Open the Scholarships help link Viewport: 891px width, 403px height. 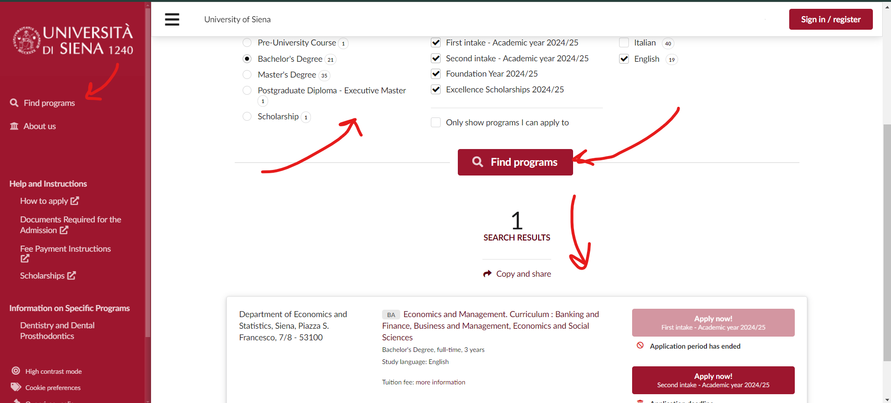pos(42,276)
